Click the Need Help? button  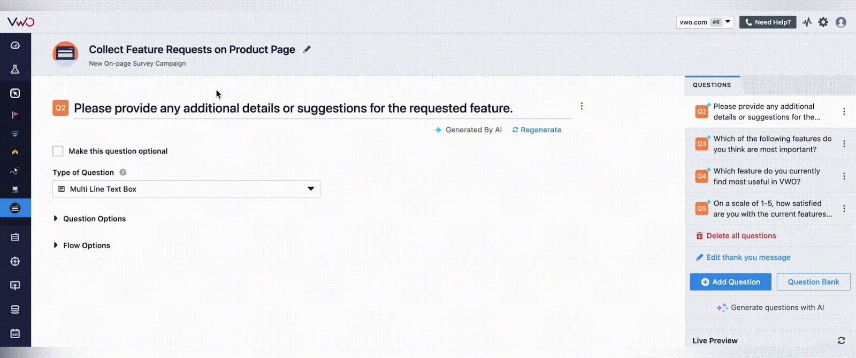coord(768,22)
